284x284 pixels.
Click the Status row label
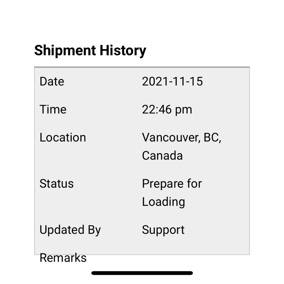56,184
